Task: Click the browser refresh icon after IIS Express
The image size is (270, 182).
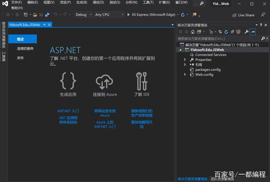Action: coord(183,15)
